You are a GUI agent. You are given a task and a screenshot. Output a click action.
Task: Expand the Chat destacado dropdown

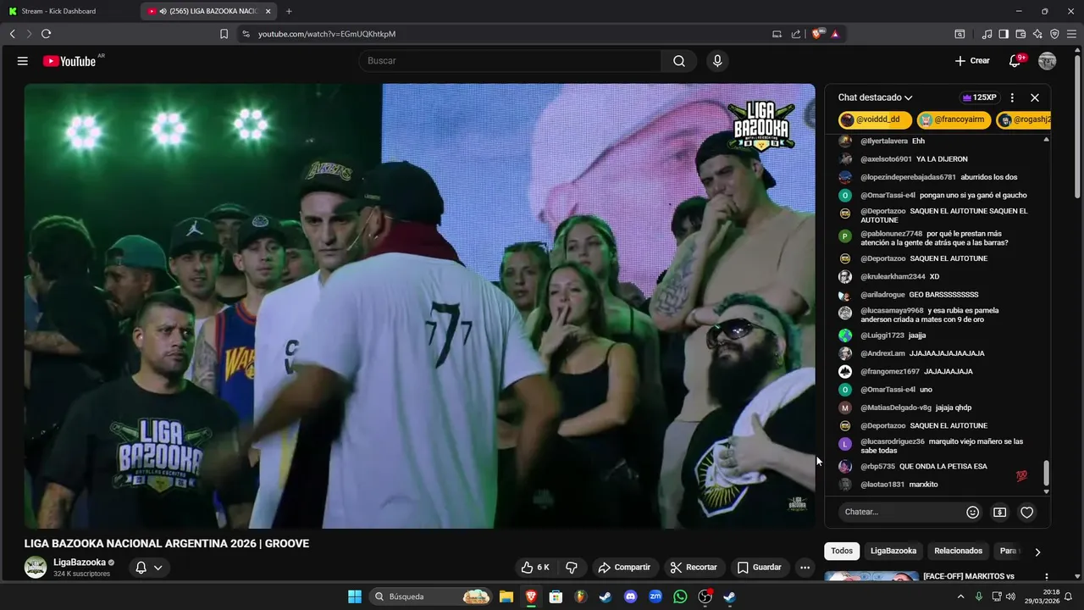(x=876, y=97)
